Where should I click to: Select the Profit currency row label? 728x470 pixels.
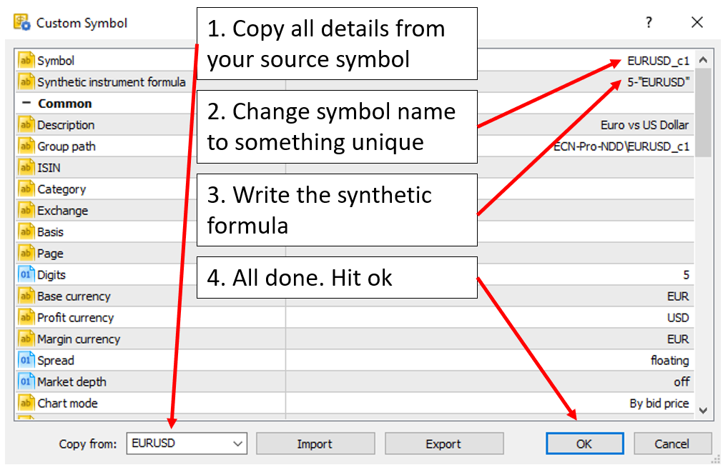point(75,318)
